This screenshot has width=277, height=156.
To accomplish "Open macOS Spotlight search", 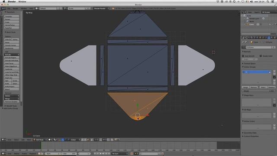I will pos(268,1).
